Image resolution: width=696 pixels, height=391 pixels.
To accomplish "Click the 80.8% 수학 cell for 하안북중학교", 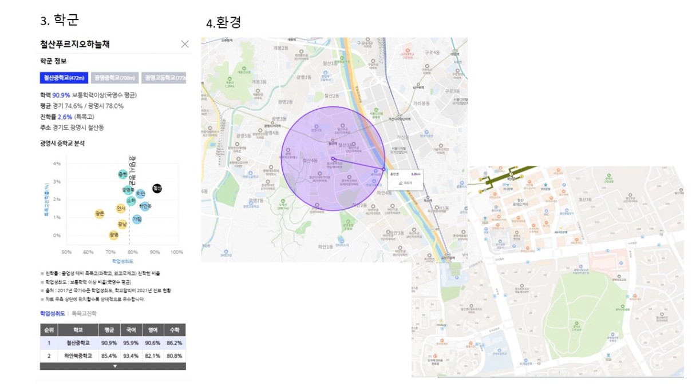I will tap(175, 356).
